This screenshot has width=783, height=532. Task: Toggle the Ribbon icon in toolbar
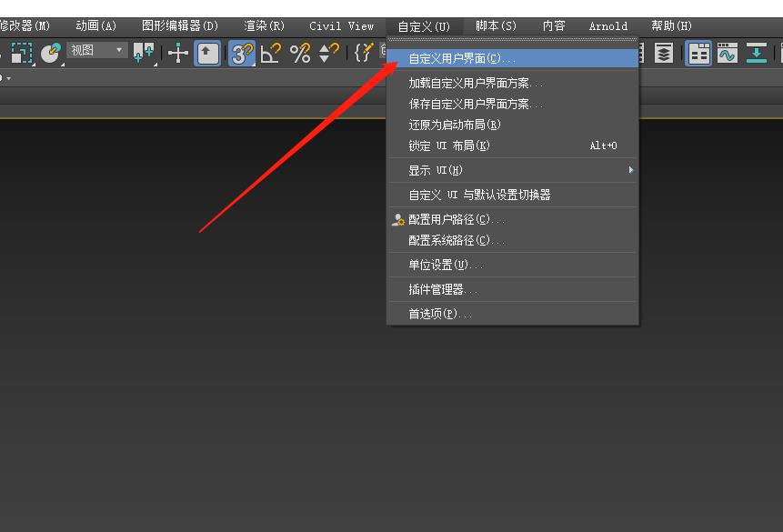tap(698, 53)
